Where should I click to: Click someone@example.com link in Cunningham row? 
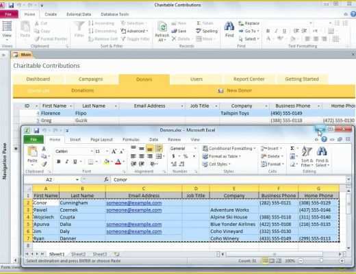point(133,203)
